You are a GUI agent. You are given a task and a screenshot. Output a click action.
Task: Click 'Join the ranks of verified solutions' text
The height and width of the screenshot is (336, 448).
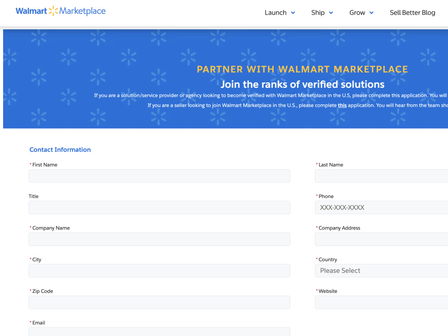(302, 84)
